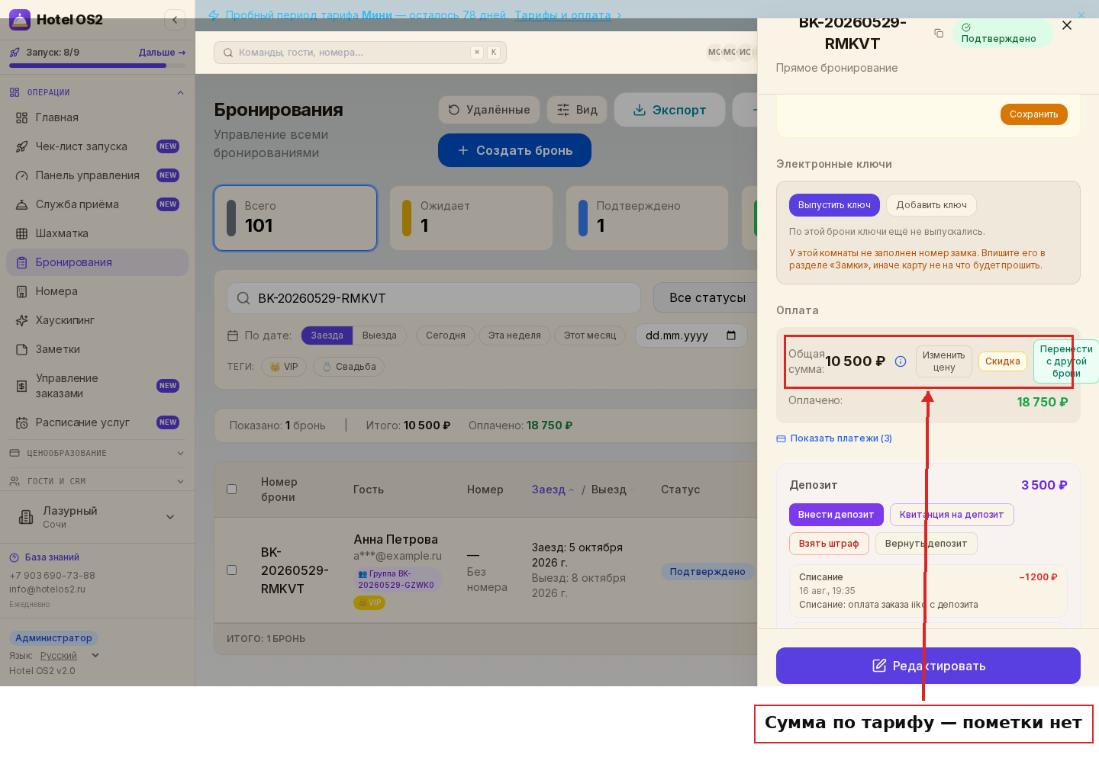The width and height of the screenshot is (1099, 761).
Task: Select the Заезда date filter
Action: click(x=327, y=336)
